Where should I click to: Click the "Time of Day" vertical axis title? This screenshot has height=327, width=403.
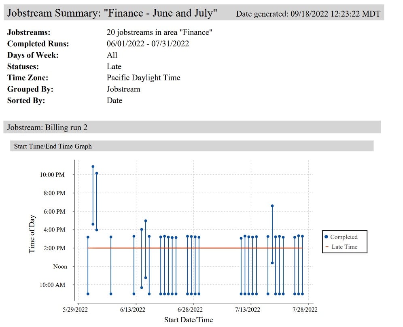point(32,234)
